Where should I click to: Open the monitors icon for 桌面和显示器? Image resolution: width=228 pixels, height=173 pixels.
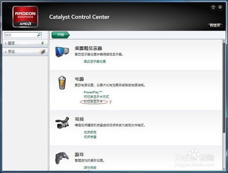point(62,52)
